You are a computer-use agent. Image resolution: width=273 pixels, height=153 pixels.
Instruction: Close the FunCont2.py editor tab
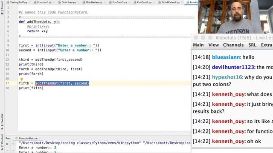tap(129, 2)
